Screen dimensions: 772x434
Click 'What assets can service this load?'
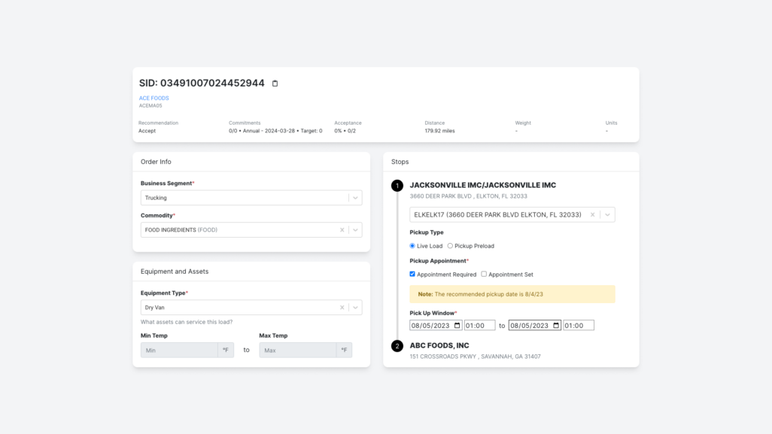187,322
